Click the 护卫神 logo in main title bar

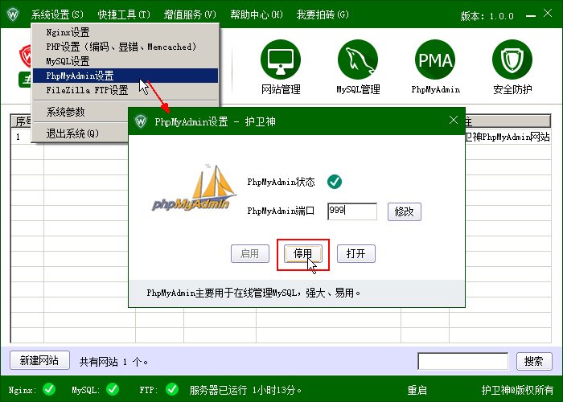13,14
